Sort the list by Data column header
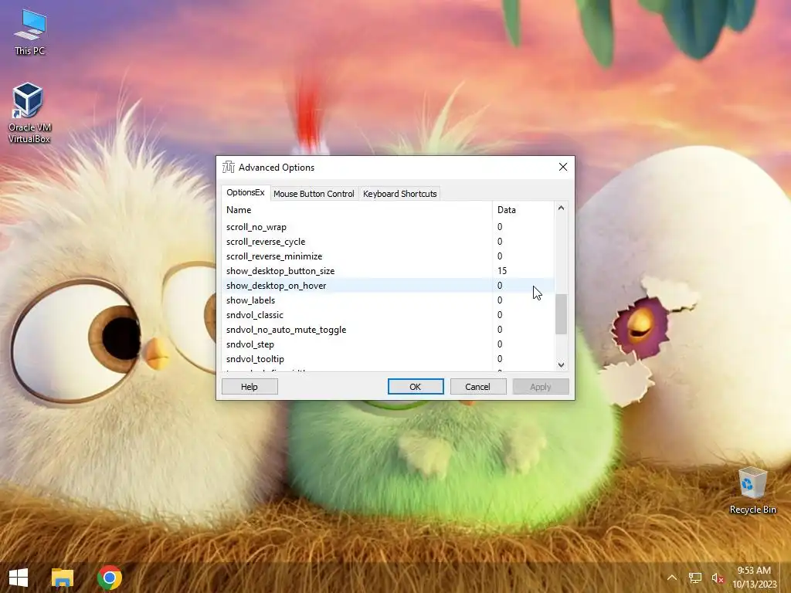The image size is (791, 593). coord(523,210)
